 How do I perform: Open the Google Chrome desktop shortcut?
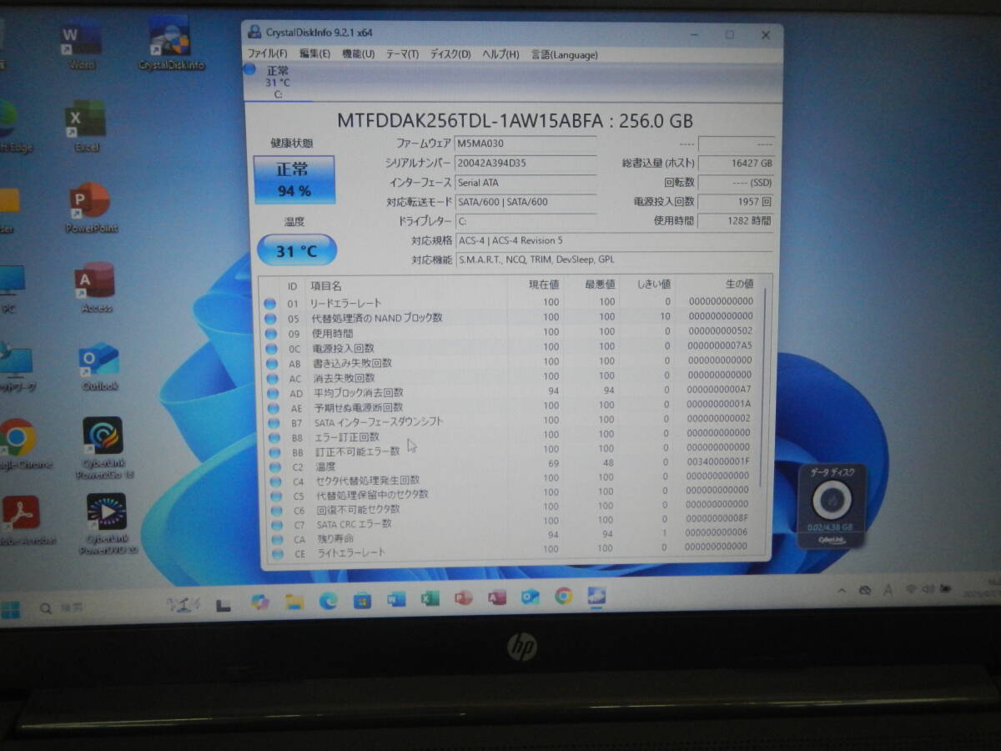pos(18,446)
